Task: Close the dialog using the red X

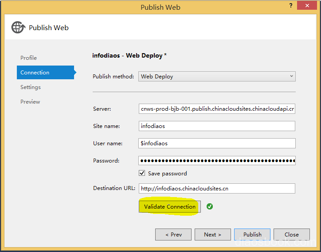Action: tap(307, 6)
